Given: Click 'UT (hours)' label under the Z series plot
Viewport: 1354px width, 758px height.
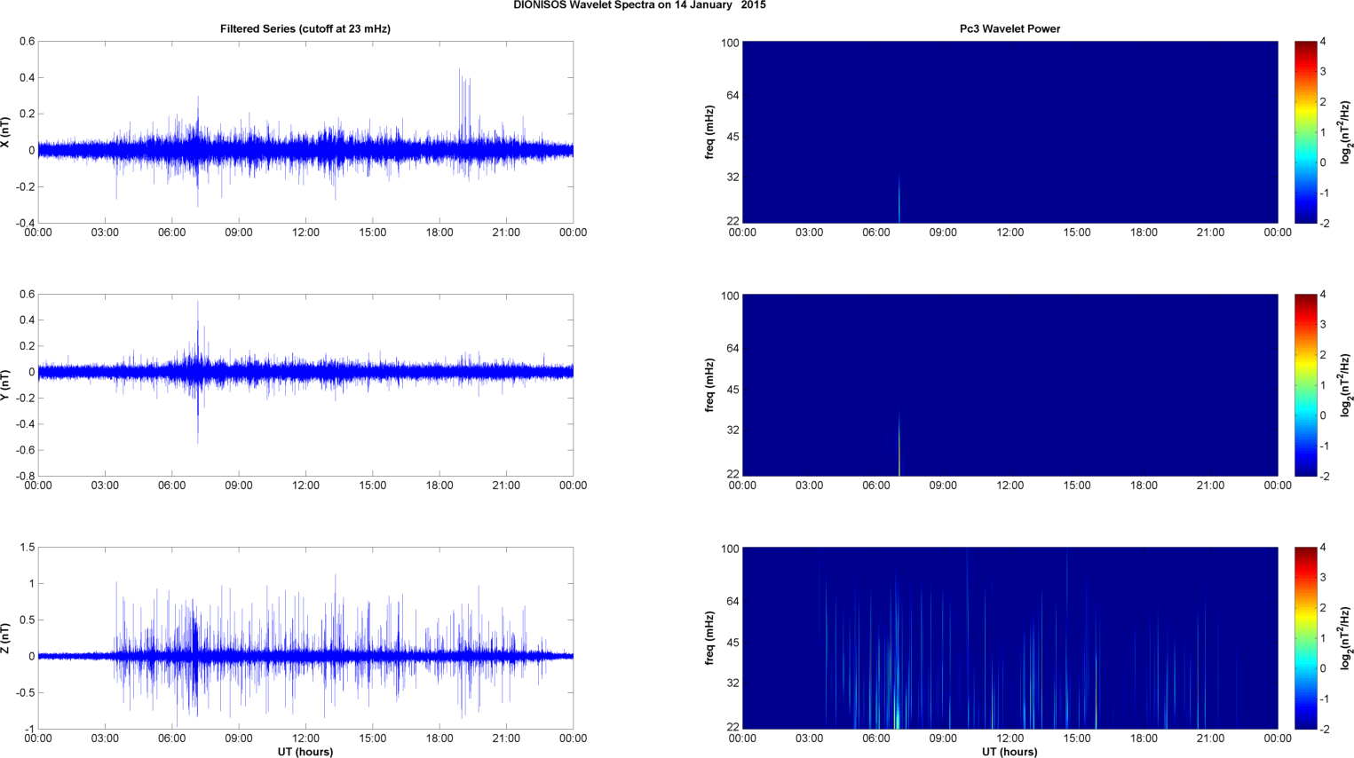Looking at the screenshot, I should tap(305, 752).
